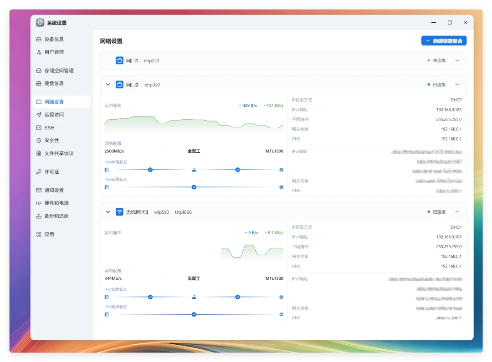Click 无线网卡3 IPv4 first check marker
This screenshot has height=362, width=492.
[x=150, y=297]
